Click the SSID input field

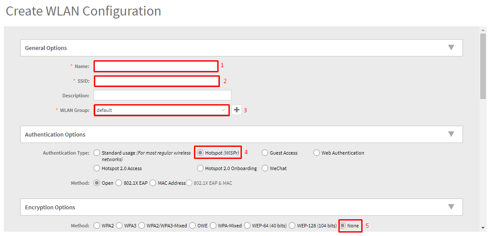[156, 81]
